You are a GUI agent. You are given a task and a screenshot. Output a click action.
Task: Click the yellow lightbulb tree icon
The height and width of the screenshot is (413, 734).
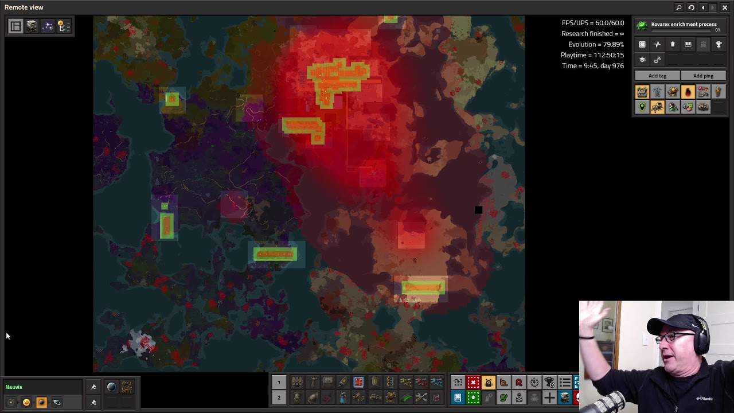63,26
